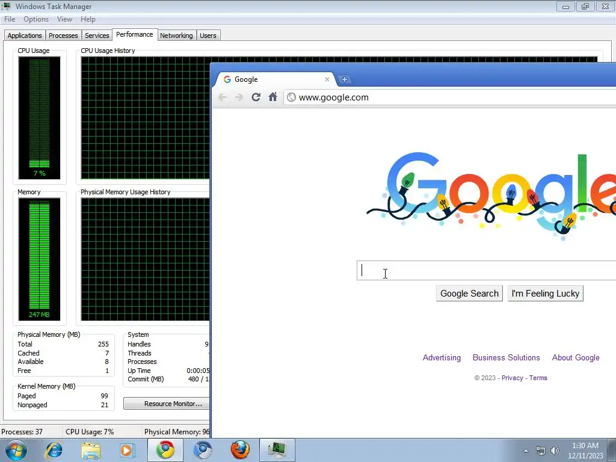Restore down the Task Manager window
The width and height of the screenshot is (616, 462).
[585, 6]
